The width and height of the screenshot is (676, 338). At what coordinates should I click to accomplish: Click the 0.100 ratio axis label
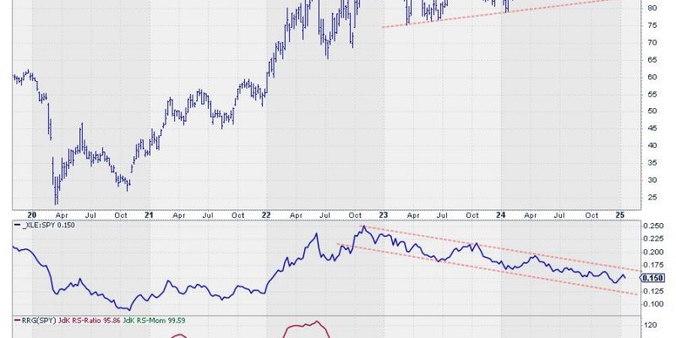652,304
